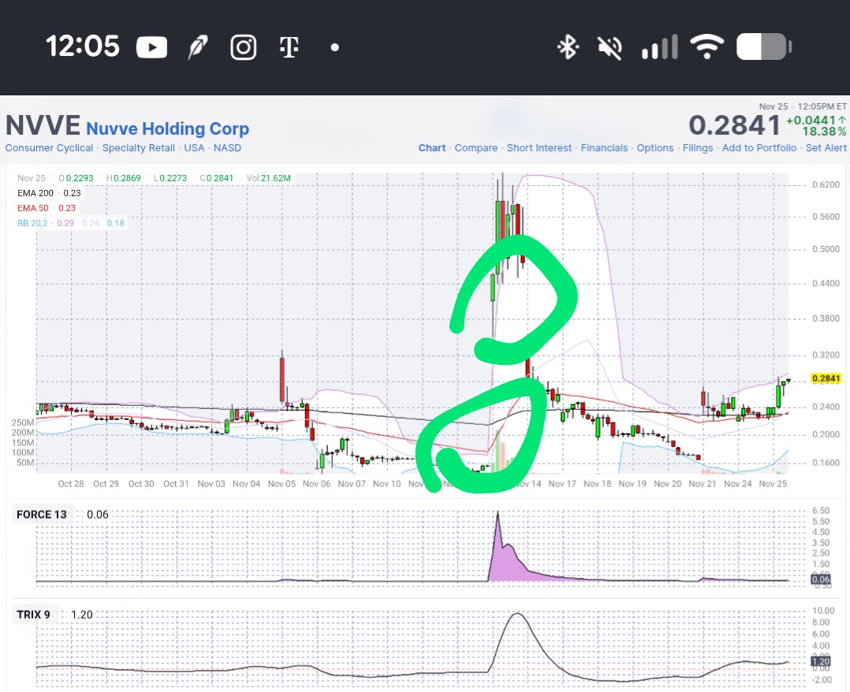The image size is (850, 692).
Task: Click the Nuvve Holding Corp company name
Action: 167,128
